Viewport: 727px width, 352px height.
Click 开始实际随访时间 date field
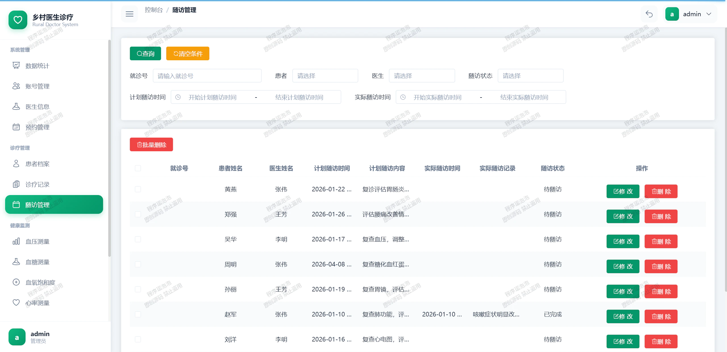pyautogui.click(x=438, y=97)
